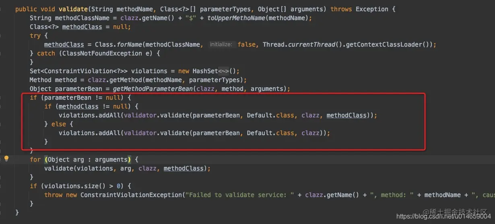Click the 'else' keyword
Image resolution: width=495 pixels, height=224 pixels.
click(59, 124)
